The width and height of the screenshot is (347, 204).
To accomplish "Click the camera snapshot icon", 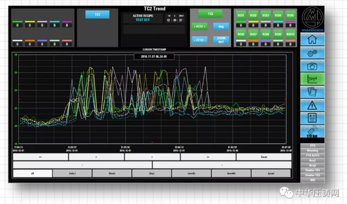I will pos(313,66).
